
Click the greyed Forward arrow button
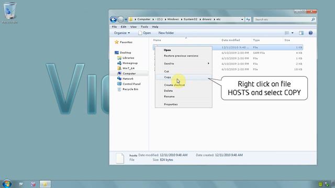pos(121,19)
